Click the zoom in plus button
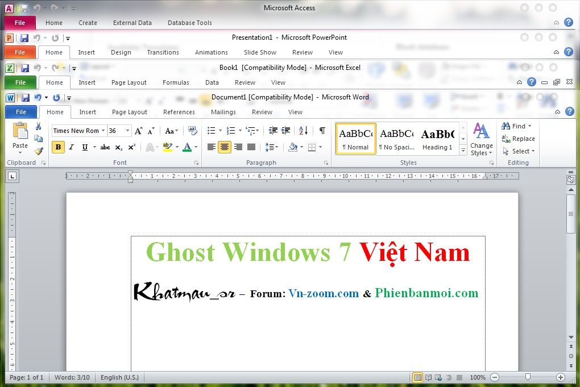Image resolution: width=580 pixels, height=387 pixels. coord(561,377)
